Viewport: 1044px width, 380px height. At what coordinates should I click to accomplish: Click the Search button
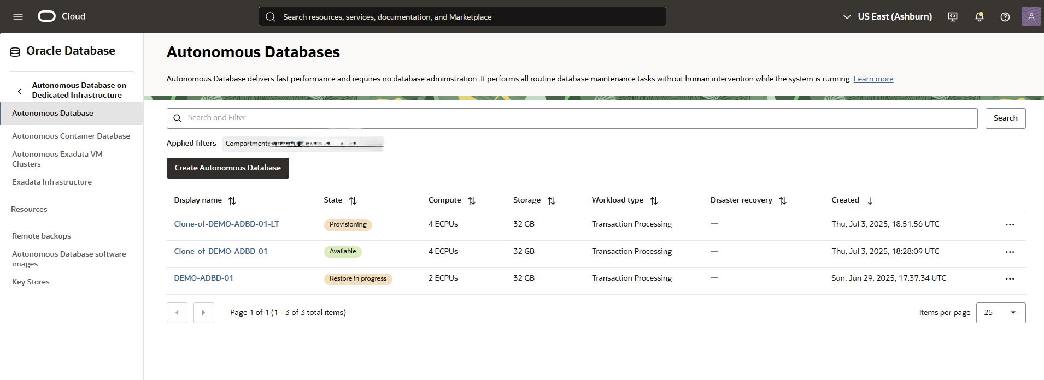click(x=1005, y=118)
